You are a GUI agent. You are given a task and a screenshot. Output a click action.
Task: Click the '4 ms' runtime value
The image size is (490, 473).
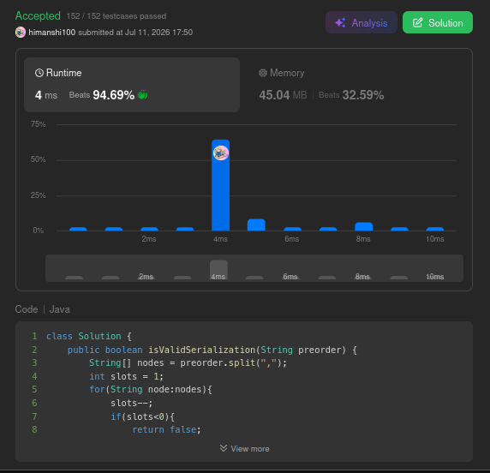[46, 95]
